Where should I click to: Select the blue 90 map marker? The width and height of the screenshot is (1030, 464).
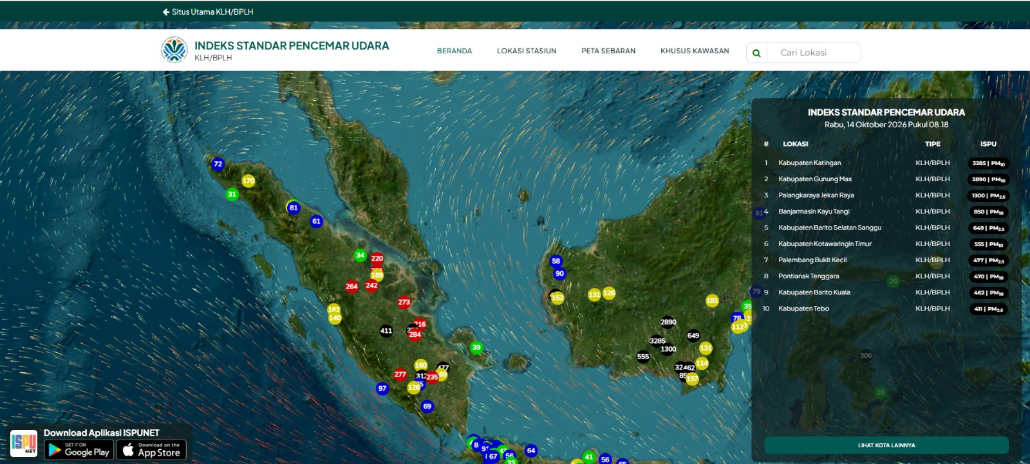click(x=560, y=274)
